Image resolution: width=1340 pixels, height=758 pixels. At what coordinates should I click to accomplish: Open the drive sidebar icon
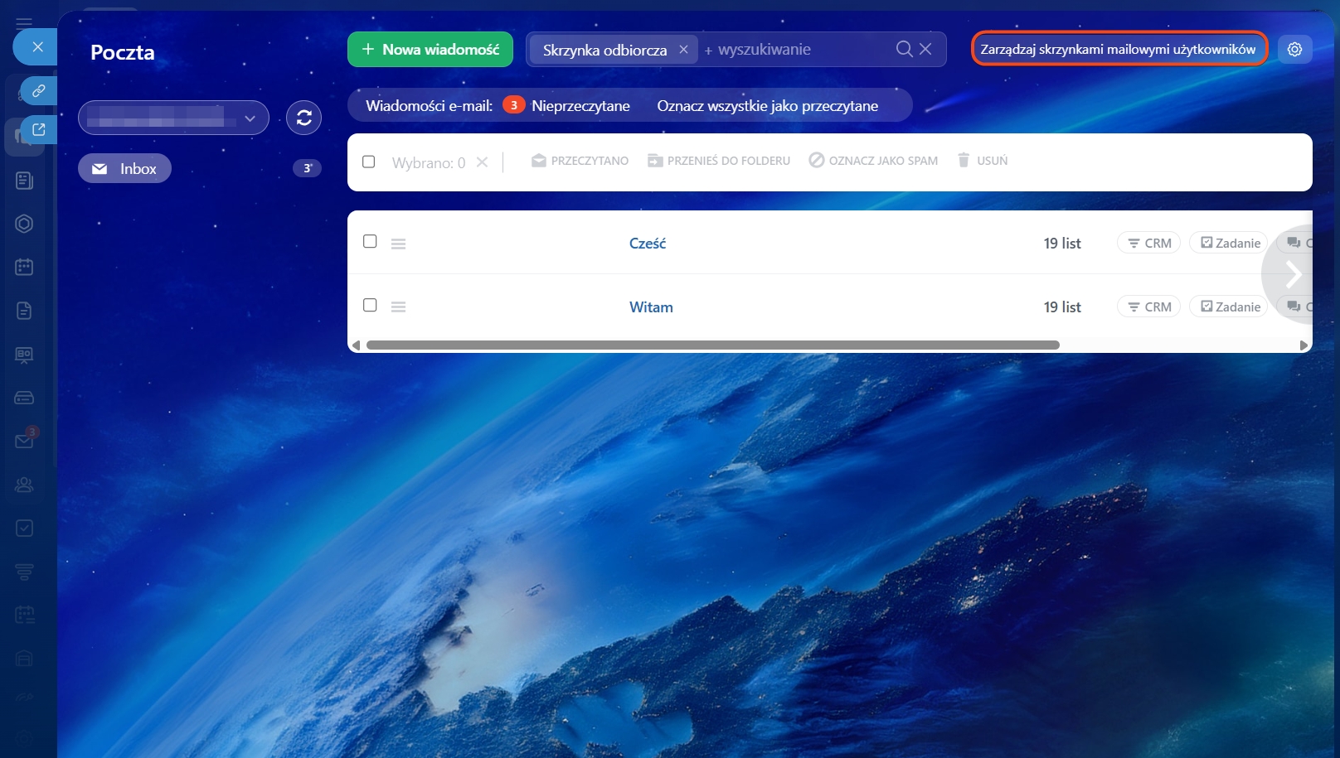click(x=24, y=398)
